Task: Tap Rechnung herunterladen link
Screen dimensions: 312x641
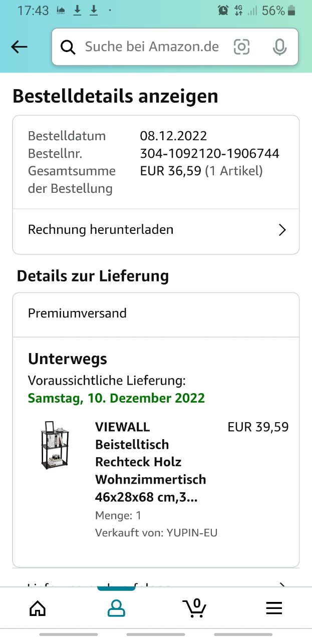Action: [101, 230]
